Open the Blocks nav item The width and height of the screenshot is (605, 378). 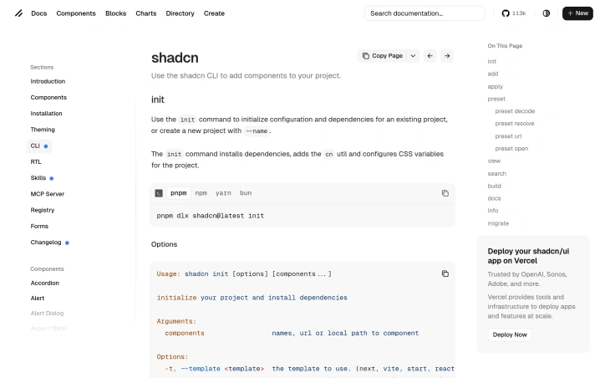[x=116, y=13]
